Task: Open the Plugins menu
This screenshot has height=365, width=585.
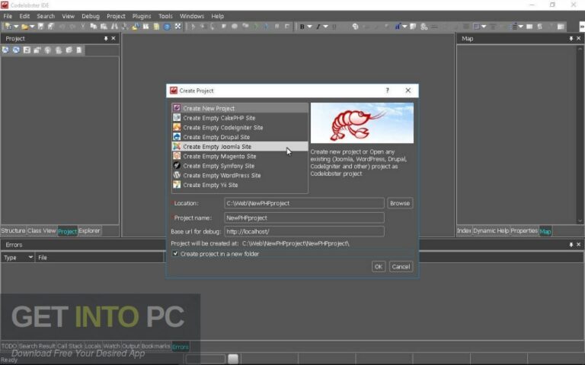Action: (x=142, y=16)
